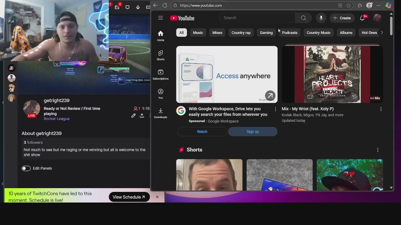Open Copilot in the browser
Screen dimensions: 401x225
click(388, 5)
